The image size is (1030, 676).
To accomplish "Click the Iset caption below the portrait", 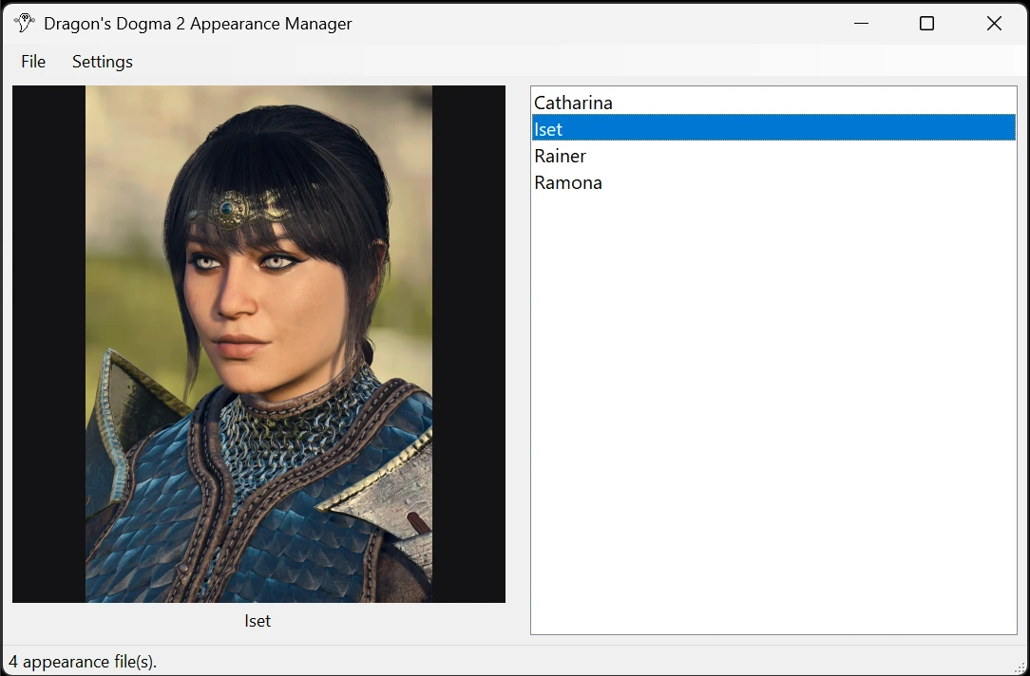I will pyautogui.click(x=257, y=621).
